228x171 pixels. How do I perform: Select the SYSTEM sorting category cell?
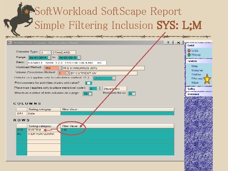(44, 130)
